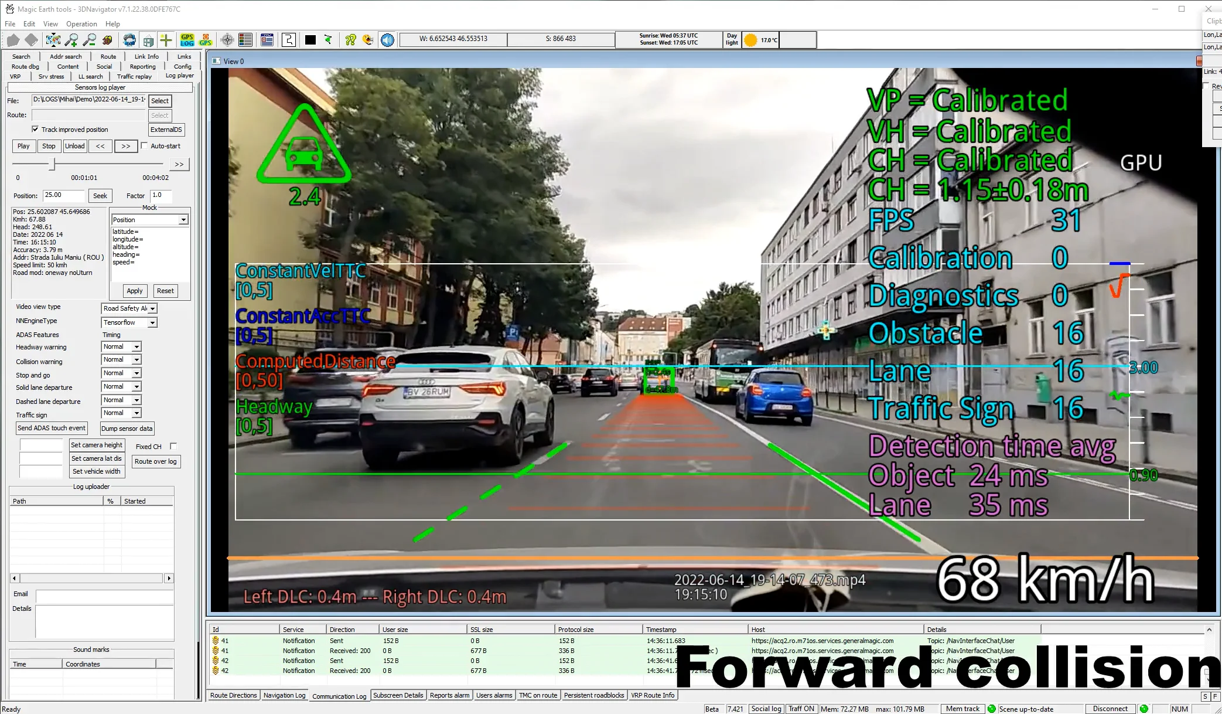Click the Disconnect button in status bar
Viewport: 1222px width, 714px height.
(x=1110, y=709)
